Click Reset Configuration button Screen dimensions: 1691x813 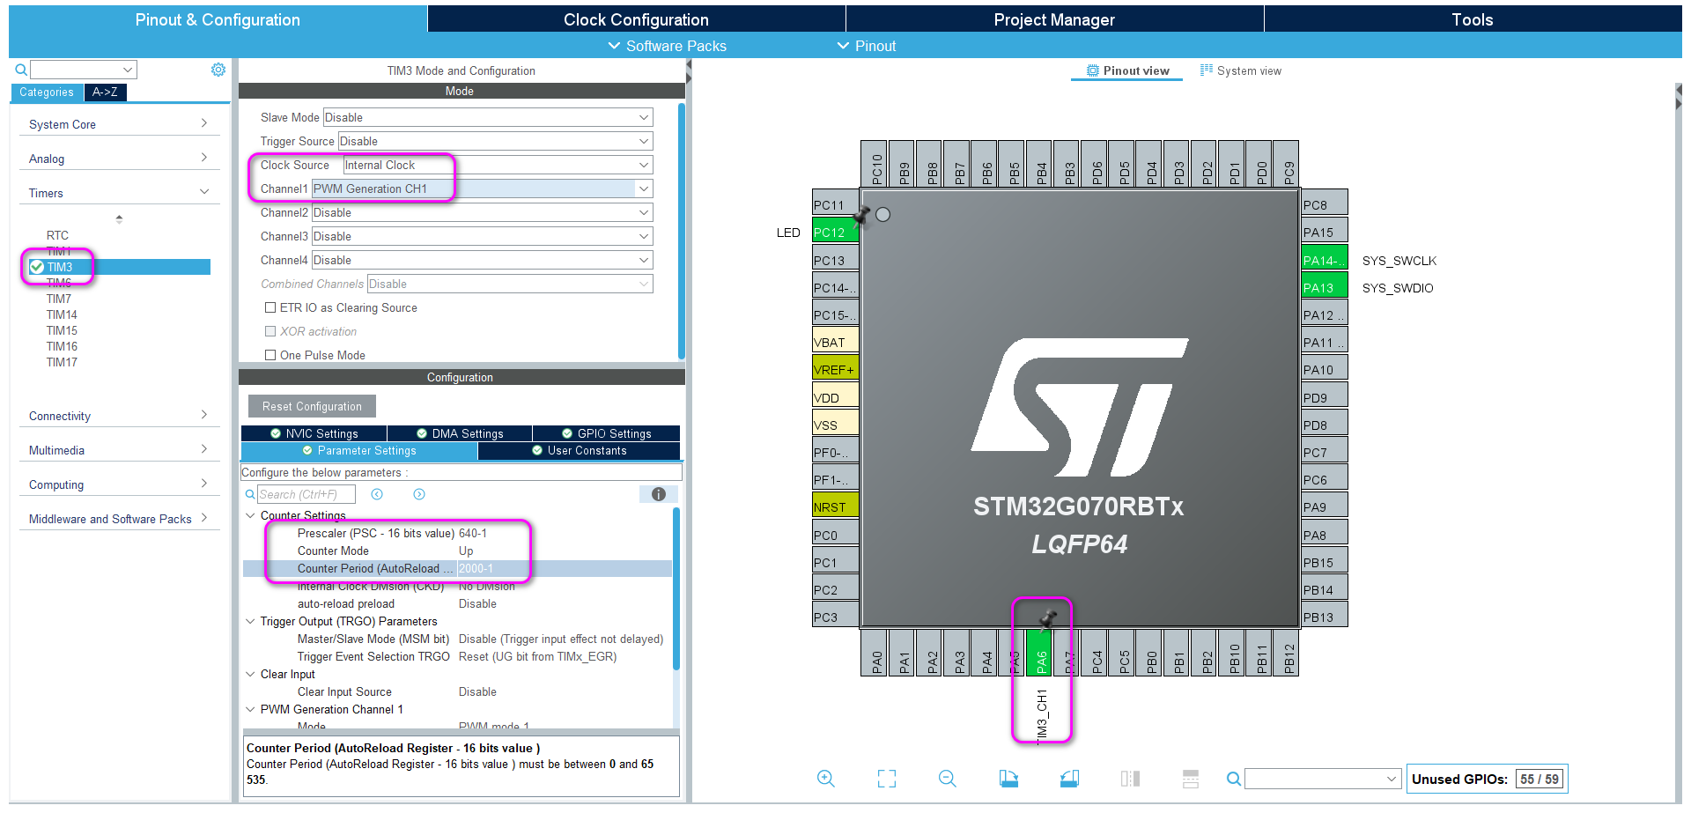(x=312, y=406)
